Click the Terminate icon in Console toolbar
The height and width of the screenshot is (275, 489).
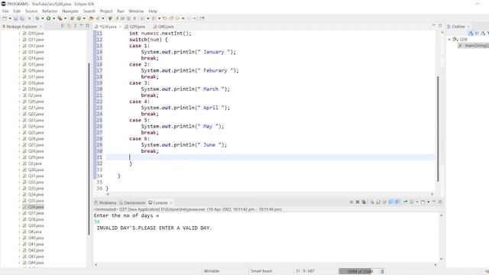coord(351,202)
